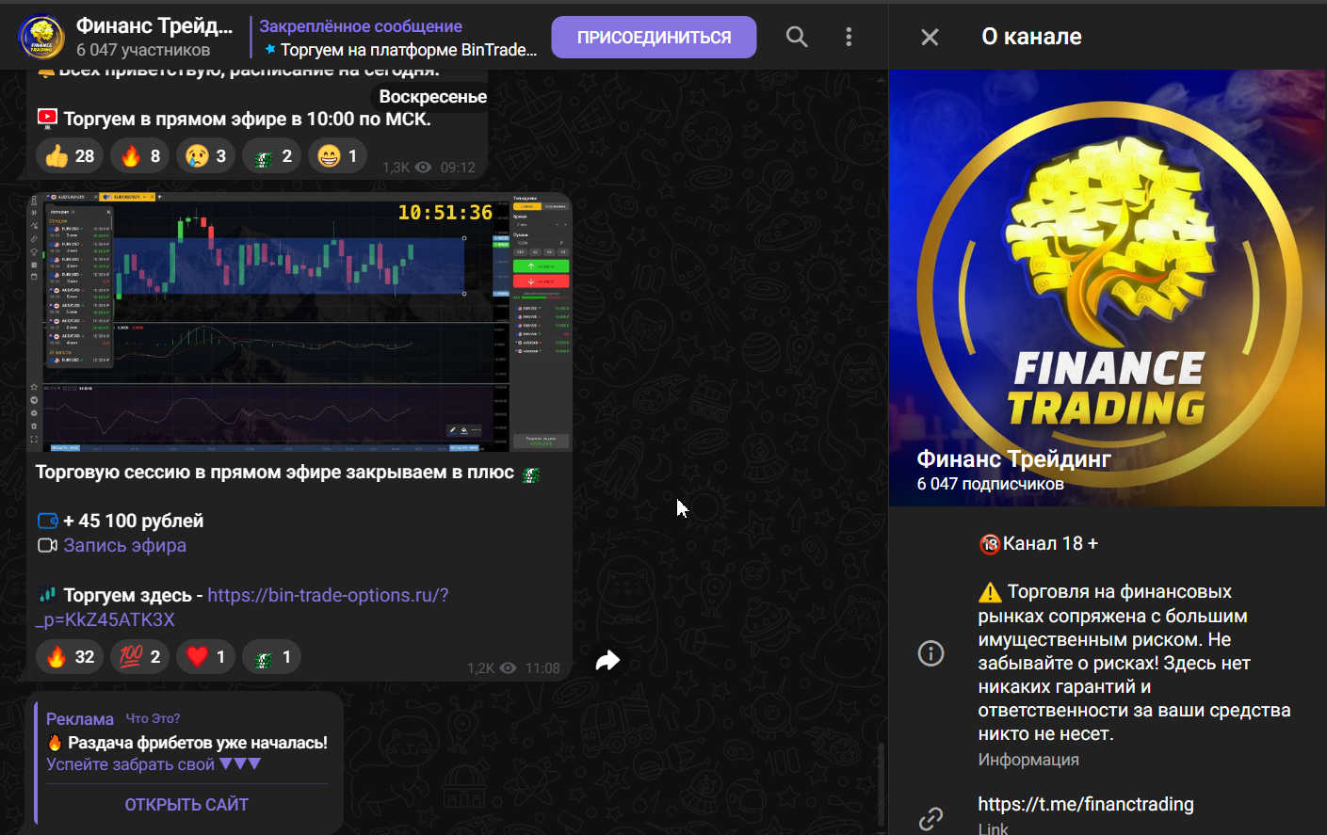Open the Финанс Трейдинг channel avatar in header
1327x835 pixels.
coord(41,37)
